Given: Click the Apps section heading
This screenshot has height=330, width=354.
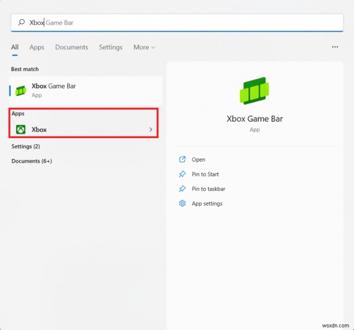Looking at the screenshot, I should click(x=18, y=114).
